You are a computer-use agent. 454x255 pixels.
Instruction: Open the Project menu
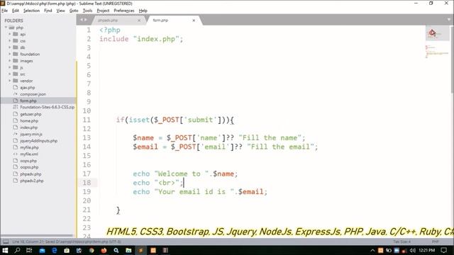(x=103, y=11)
